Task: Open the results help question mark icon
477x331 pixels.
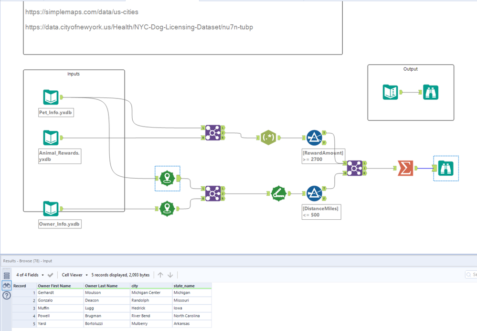Action: 7,295
